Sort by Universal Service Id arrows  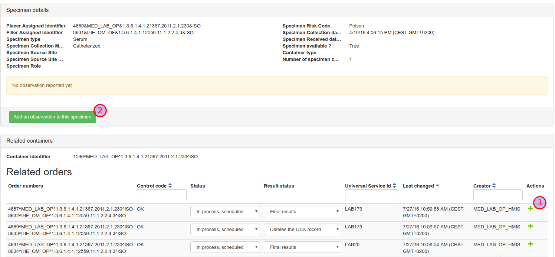point(394,186)
